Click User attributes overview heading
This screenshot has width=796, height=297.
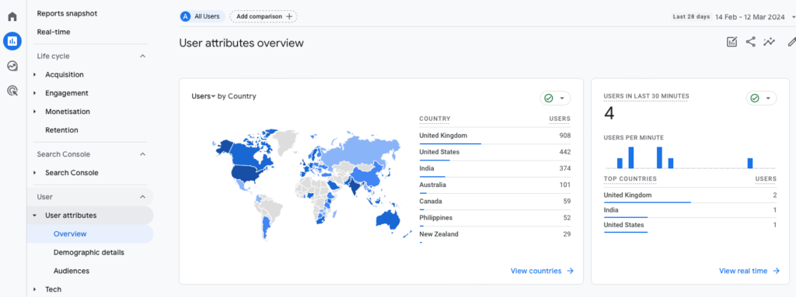241,43
